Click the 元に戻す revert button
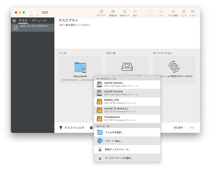 click(178, 128)
